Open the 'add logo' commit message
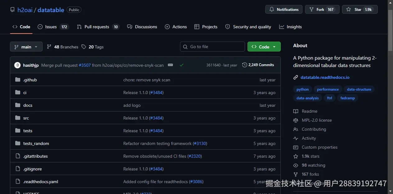 (x=132, y=105)
